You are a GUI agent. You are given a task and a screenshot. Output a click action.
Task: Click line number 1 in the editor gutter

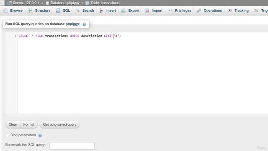click(x=15, y=36)
